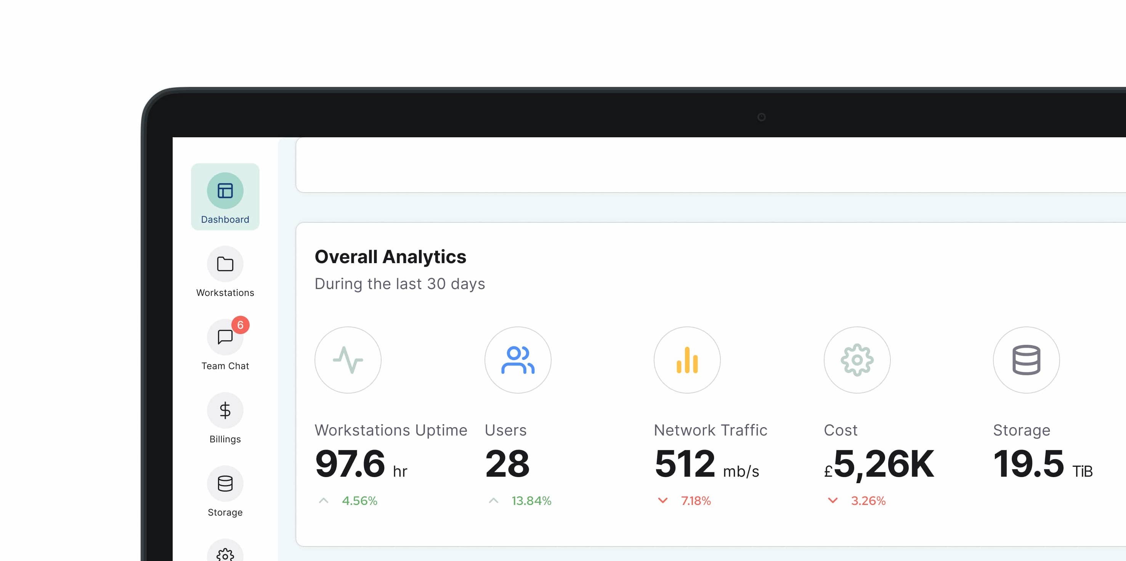The image size is (1126, 561).
Task: Click the Cost gear icon
Action: (x=857, y=360)
